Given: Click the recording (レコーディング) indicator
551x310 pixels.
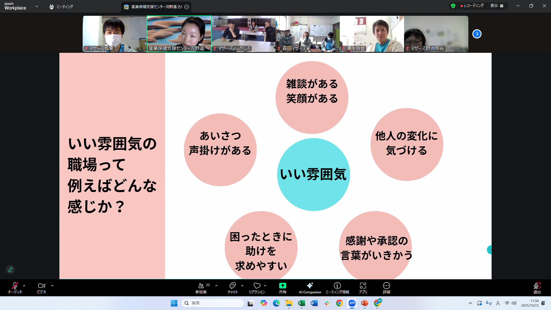Looking at the screenshot, I should [472, 6].
